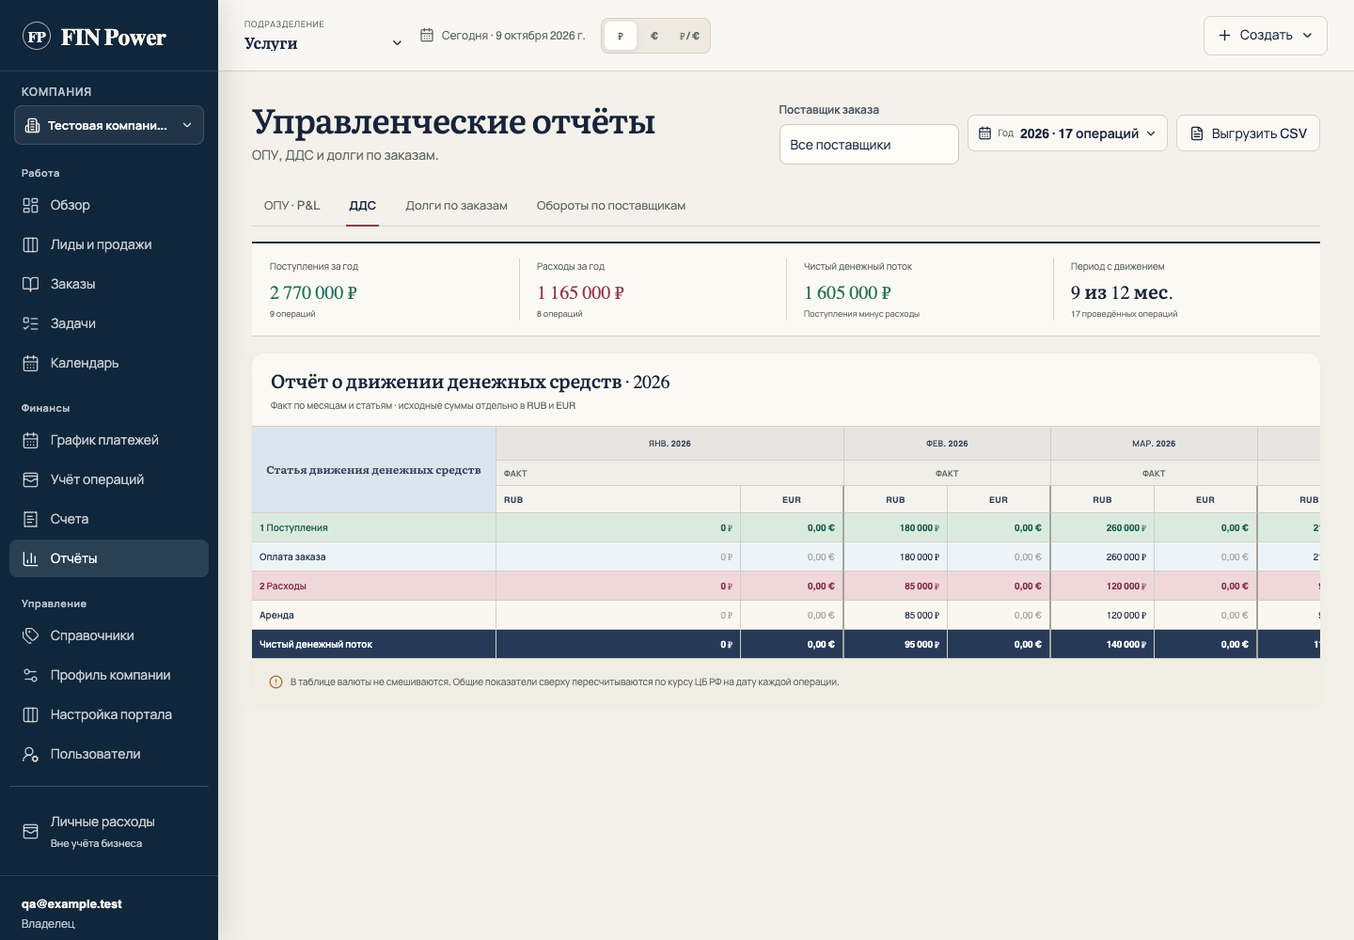Open the Все поставщики supplier filter

tap(869, 145)
